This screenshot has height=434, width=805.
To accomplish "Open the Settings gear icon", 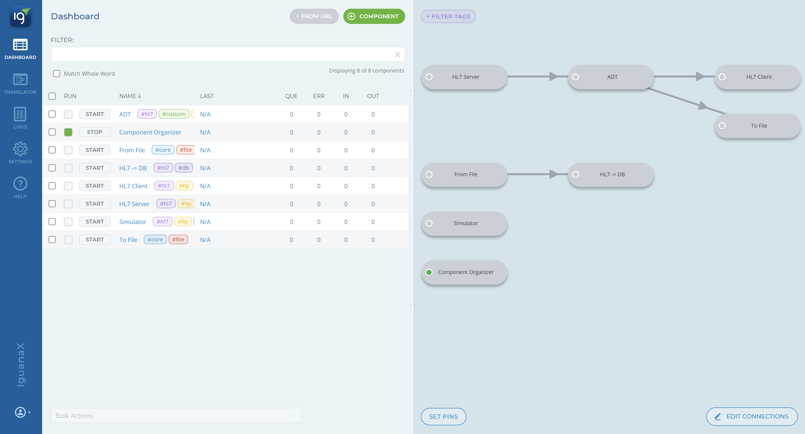I will point(20,153).
